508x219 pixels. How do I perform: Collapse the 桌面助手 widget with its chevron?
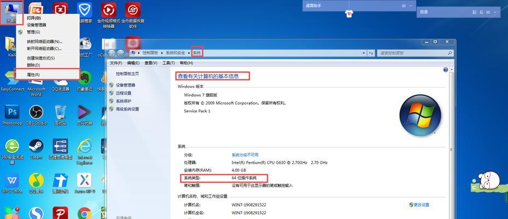point(411,6)
